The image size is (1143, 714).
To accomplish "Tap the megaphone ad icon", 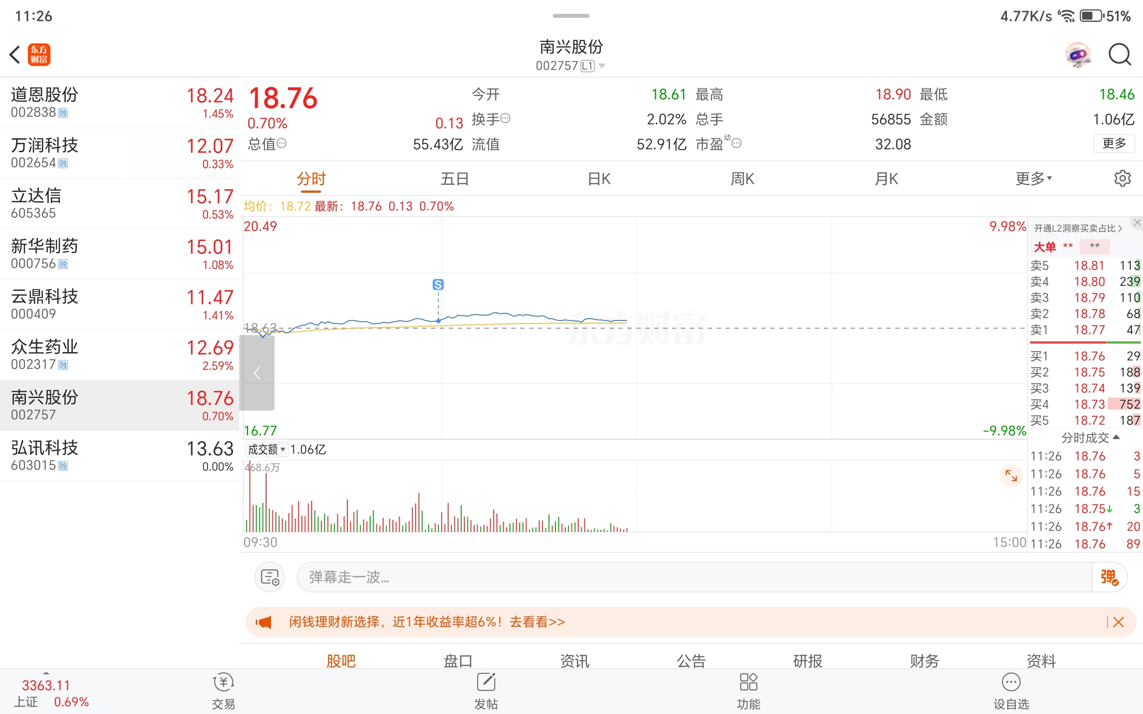I will 264,622.
